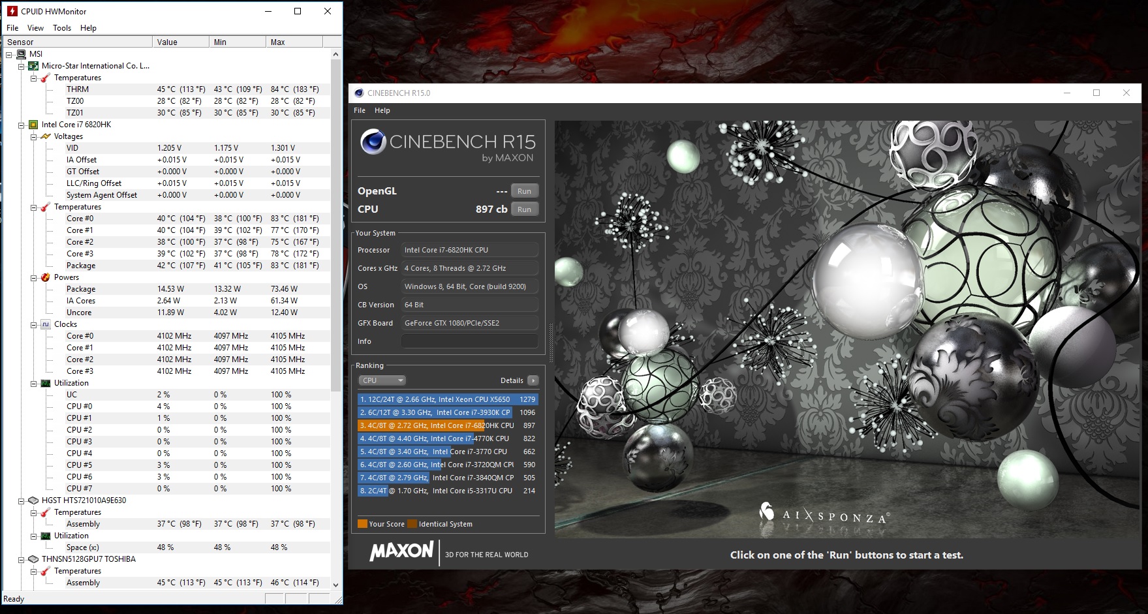Collapse the CPU Utilization tree branch
Viewport: 1148px width, 614px height.
click(x=33, y=383)
